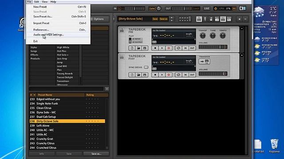Toggle HI quality mode button
This screenshot has width=284, height=159.
click(234, 8)
